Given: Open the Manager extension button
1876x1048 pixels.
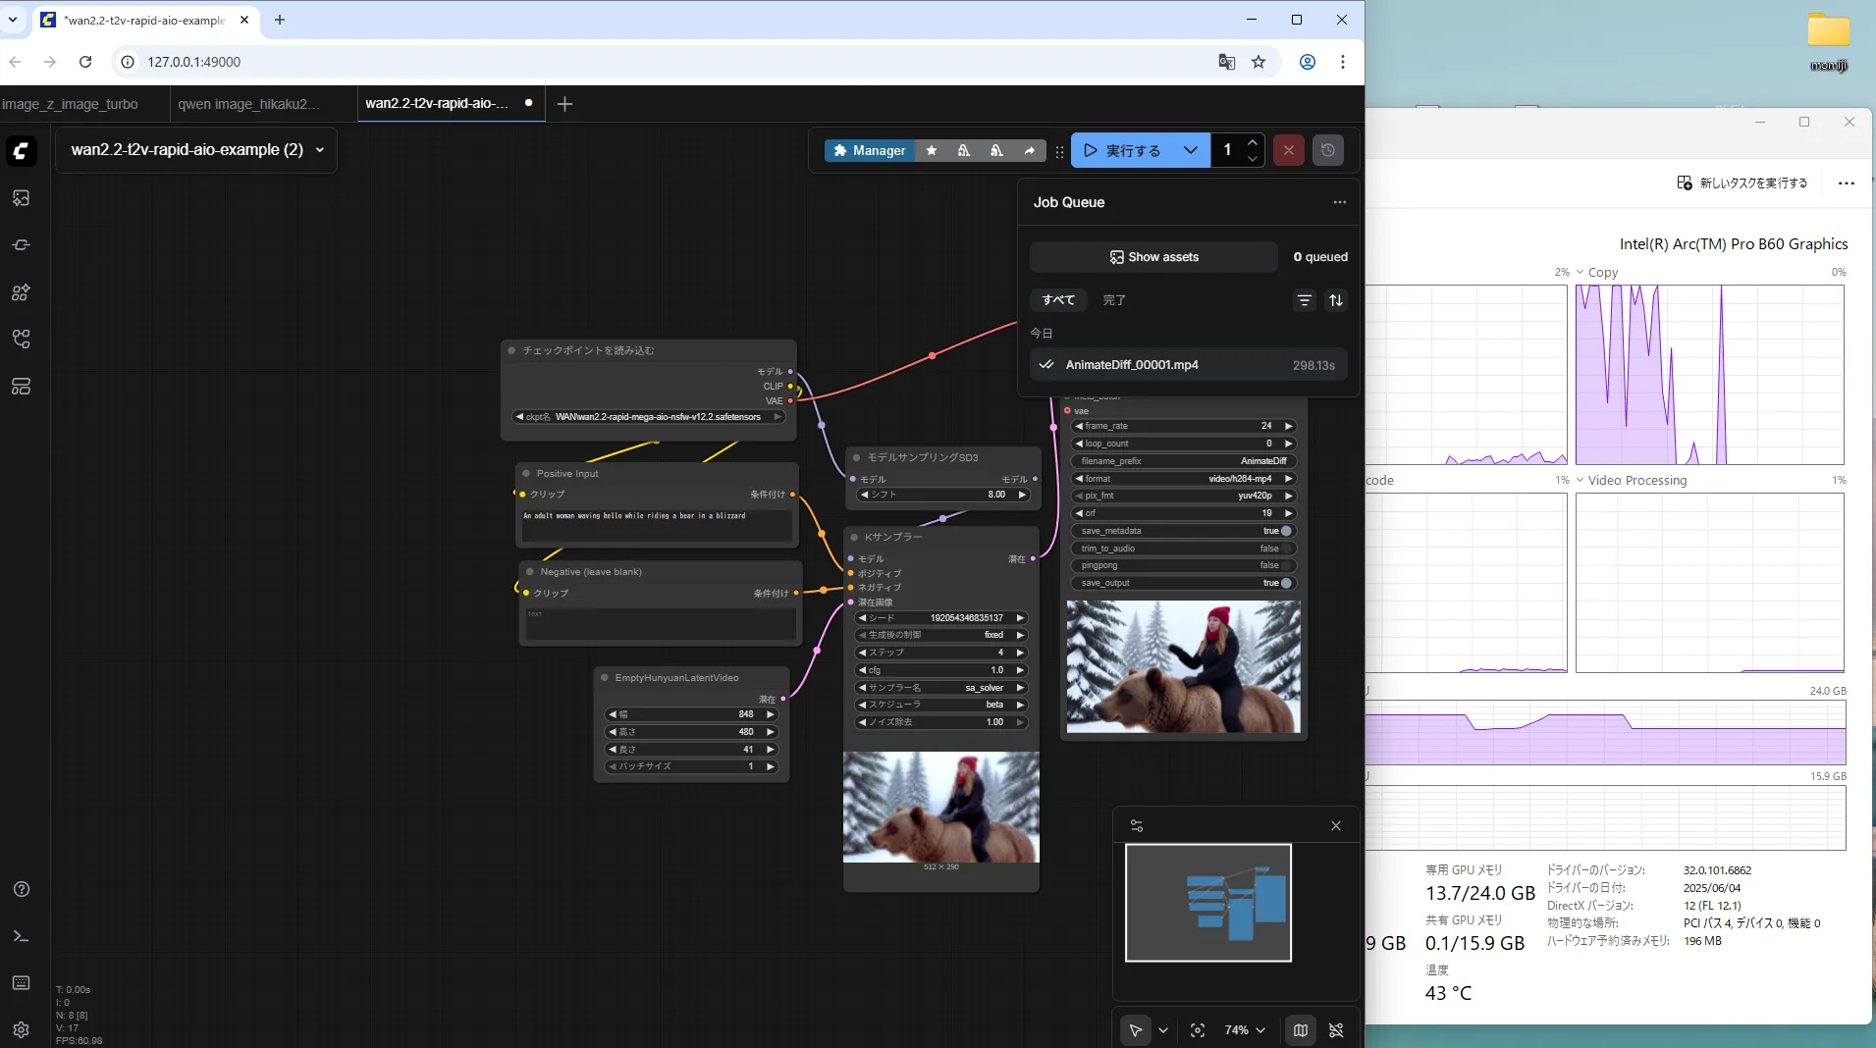Looking at the screenshot, I should tap(869, 150).
